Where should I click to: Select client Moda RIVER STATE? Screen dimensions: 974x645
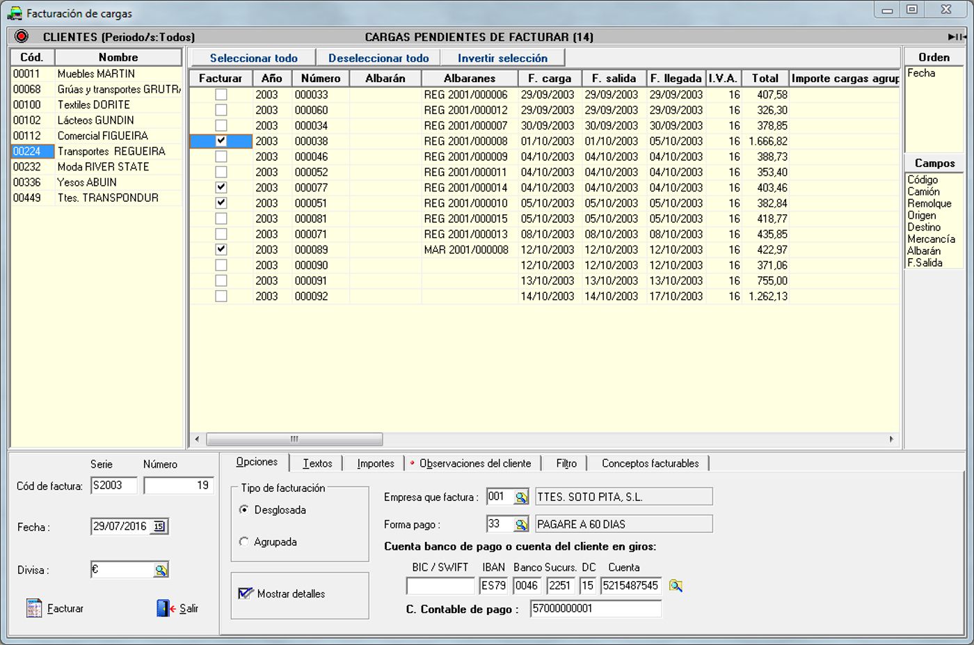(103, 167)
